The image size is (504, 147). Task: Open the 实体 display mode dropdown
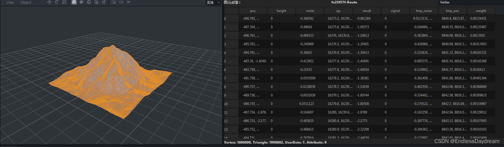pos(213,3)
